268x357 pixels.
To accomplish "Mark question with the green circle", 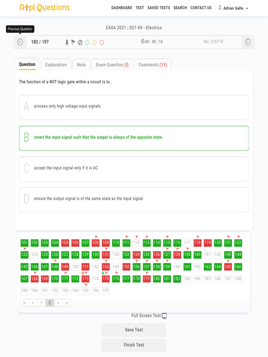I will click(x=87, y=43).
